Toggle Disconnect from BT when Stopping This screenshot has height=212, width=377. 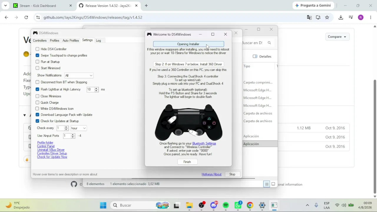[37, 82]
